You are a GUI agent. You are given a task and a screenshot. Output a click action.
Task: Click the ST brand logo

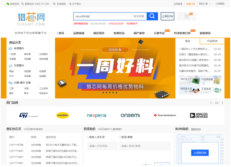coord(29,115)
